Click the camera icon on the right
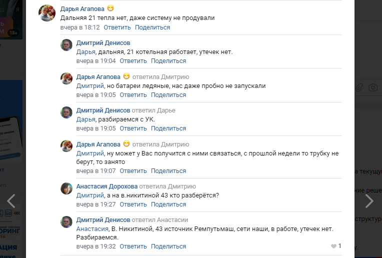Screen dimensions: 382x258 372,87
